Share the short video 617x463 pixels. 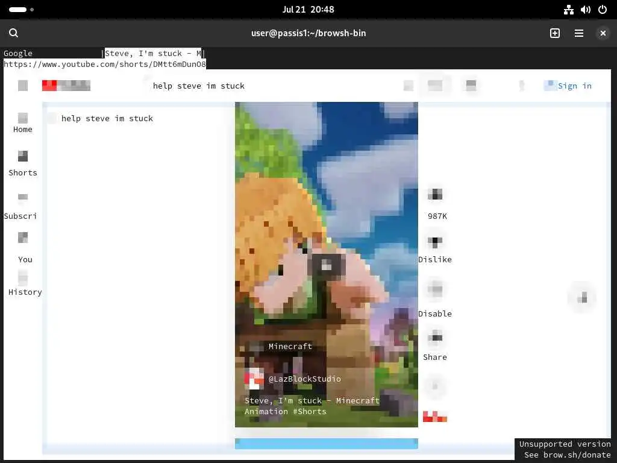pos(435,338)
